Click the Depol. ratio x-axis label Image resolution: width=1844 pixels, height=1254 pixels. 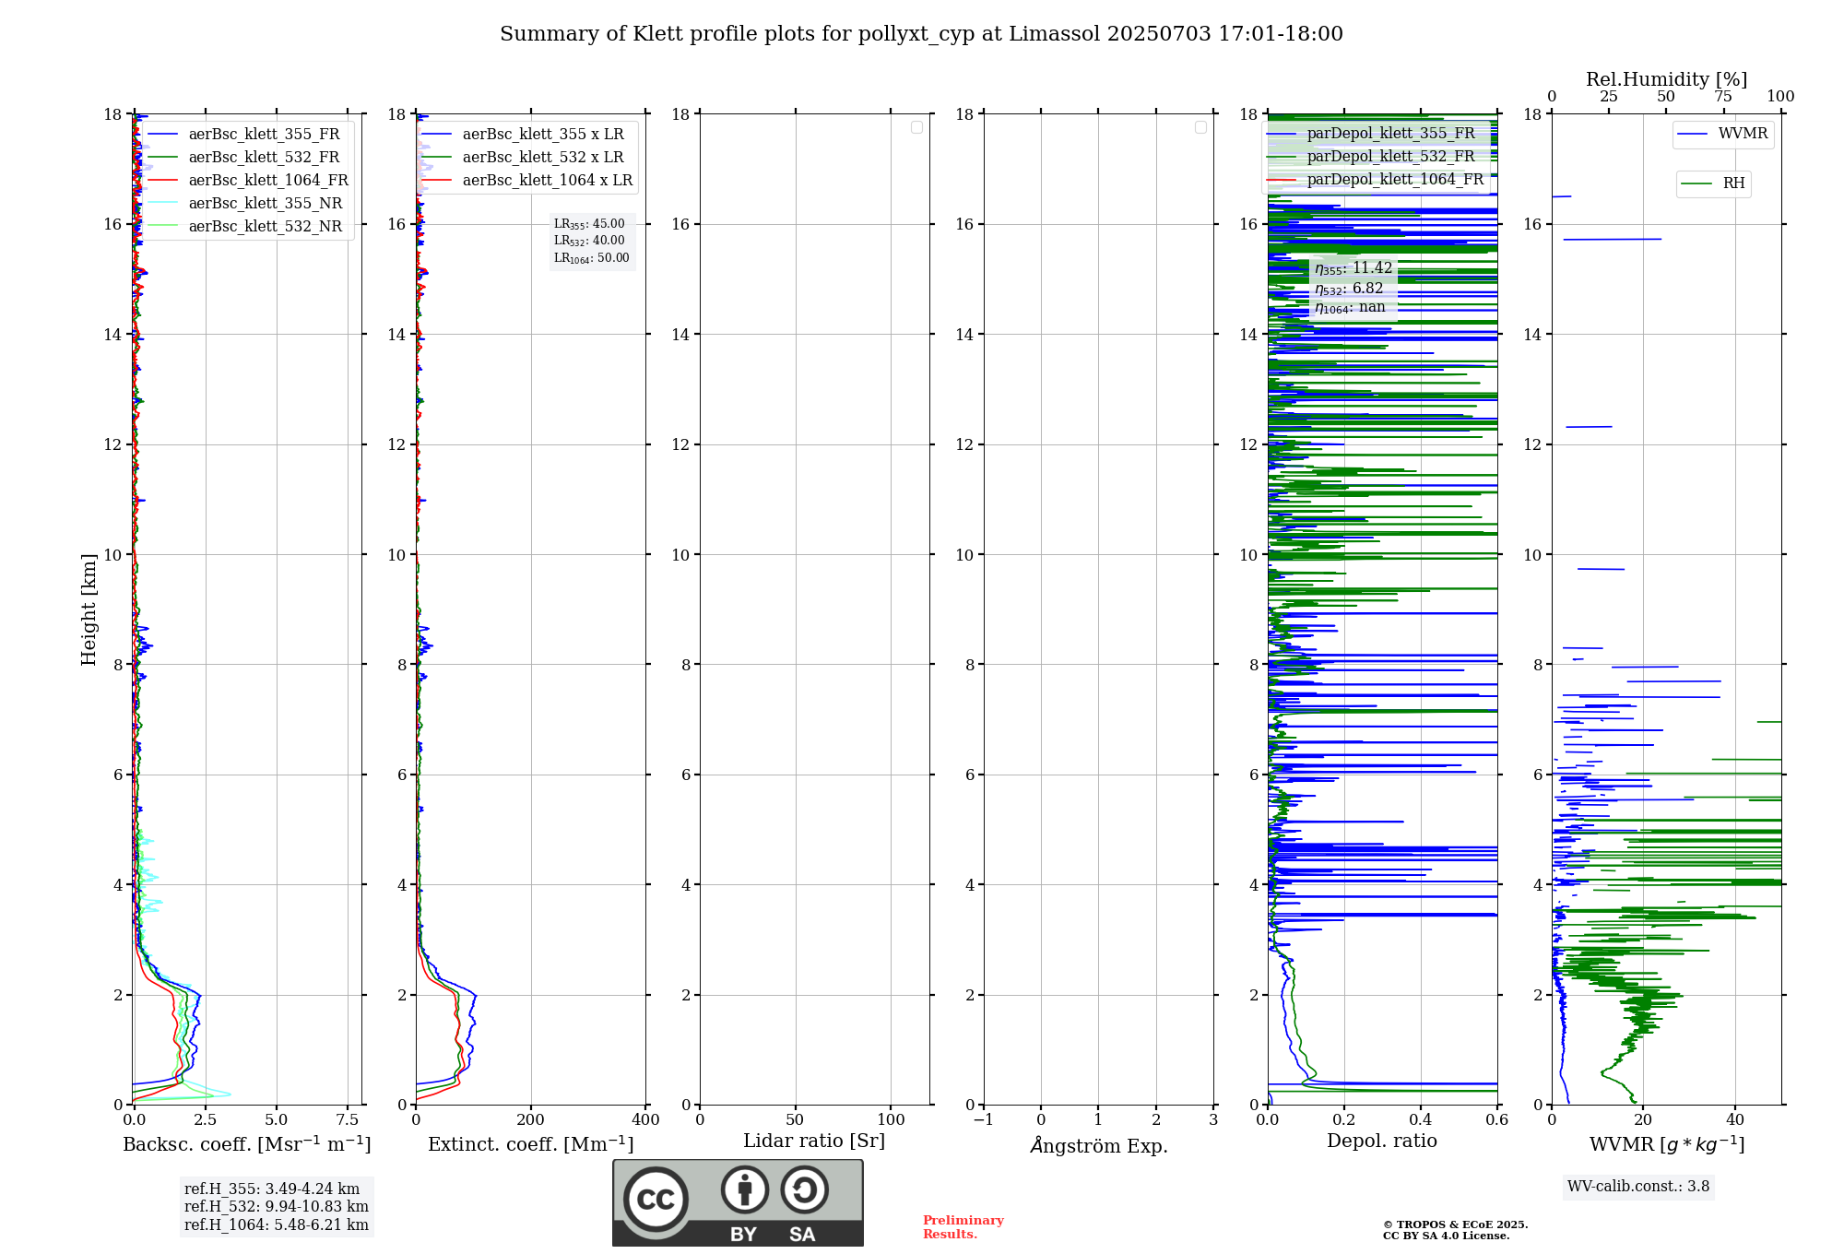coord(1382,1141)
